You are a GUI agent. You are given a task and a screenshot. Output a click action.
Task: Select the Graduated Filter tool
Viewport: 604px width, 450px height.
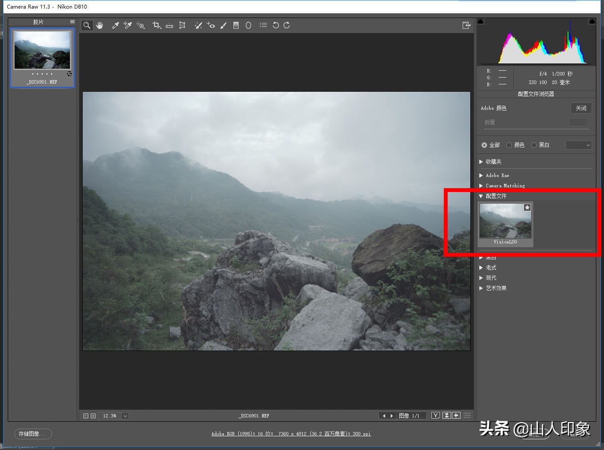click(x=236, y=25)
